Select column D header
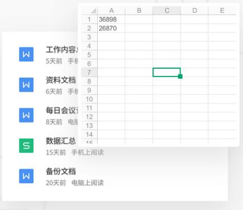This screenshot has width=243, height=210. point(194,11)
